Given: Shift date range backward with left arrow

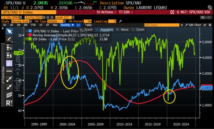Looking at the screenshot, I should pos(48,17).
